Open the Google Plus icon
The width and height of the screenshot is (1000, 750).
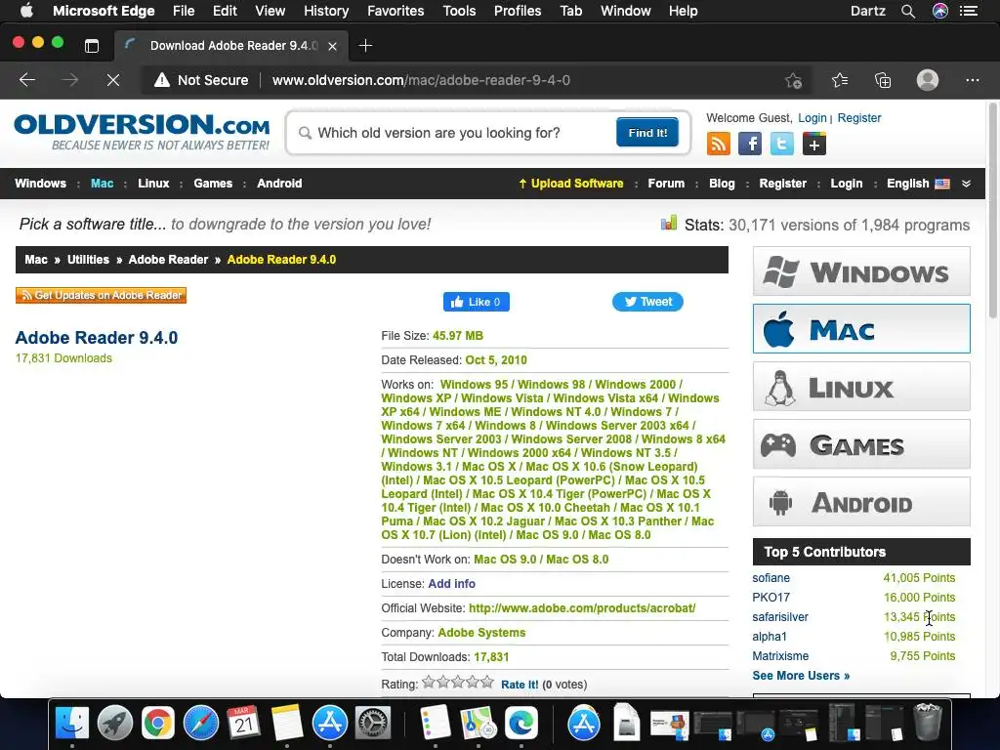pos(813,144)
